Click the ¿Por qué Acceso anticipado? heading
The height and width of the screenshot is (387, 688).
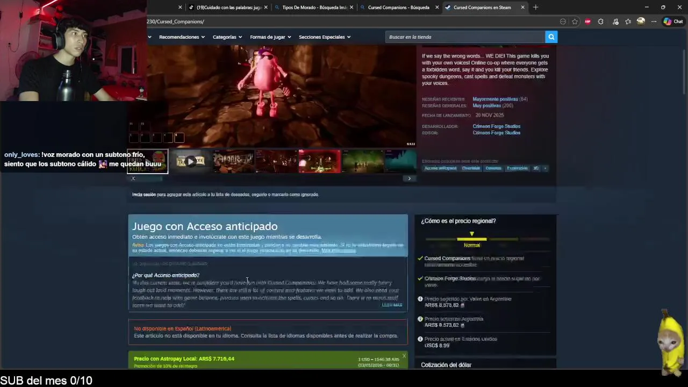point(166,275)
